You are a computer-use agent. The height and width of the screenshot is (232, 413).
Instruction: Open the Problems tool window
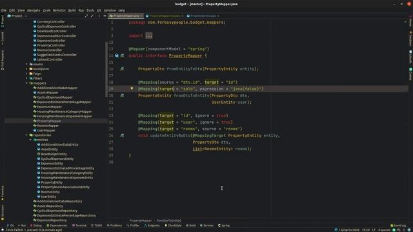click(x=114, y=226)
